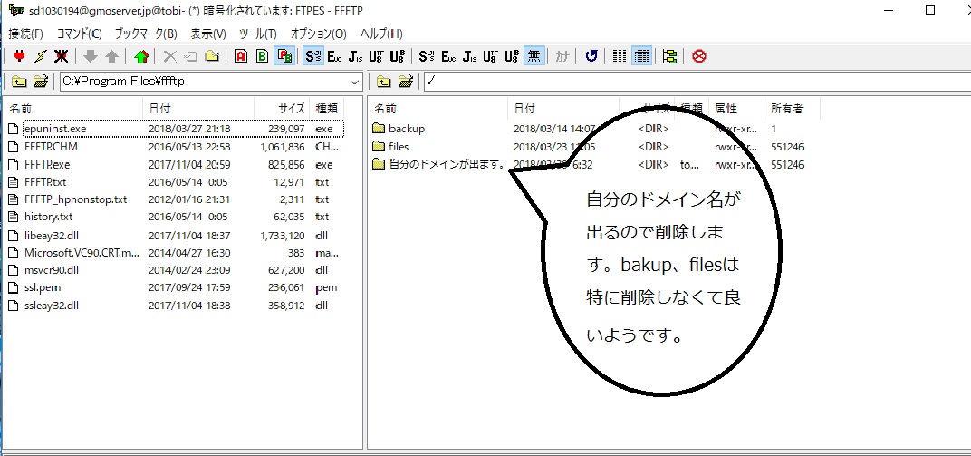The width and height of the screenshot is (971, 456).
Task: Expand the local path dropdown arrow
Action: [x=355, y=82]
